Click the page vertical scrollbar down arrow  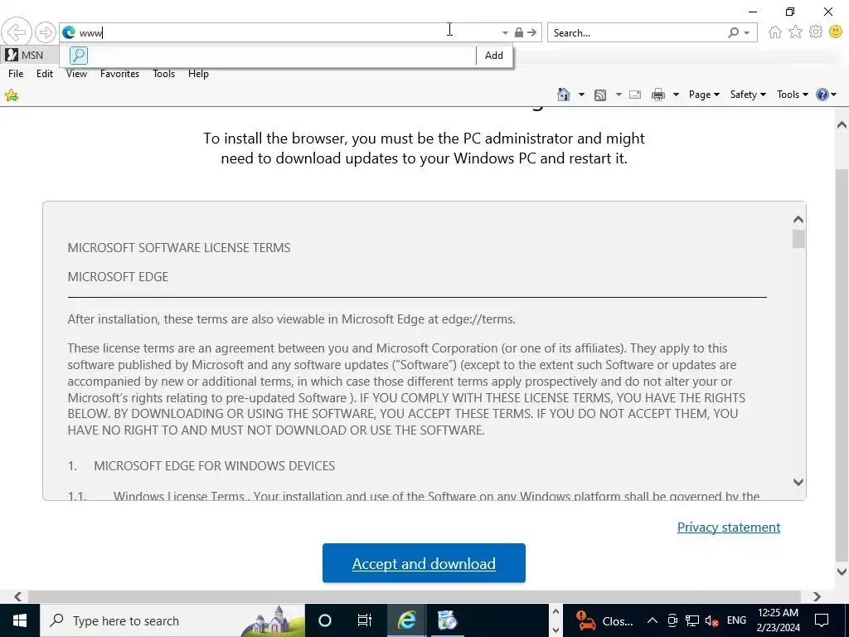pos(842,571)
